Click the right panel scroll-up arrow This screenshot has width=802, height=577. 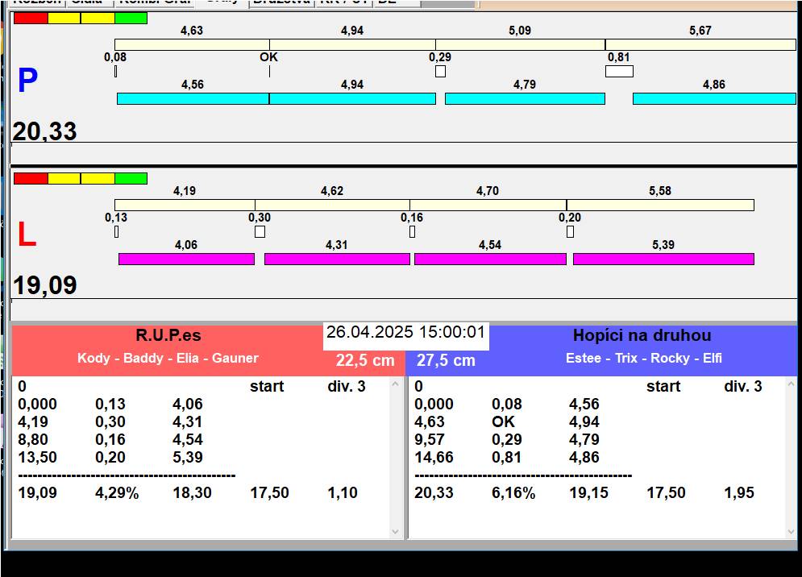[x=792, y=384]
